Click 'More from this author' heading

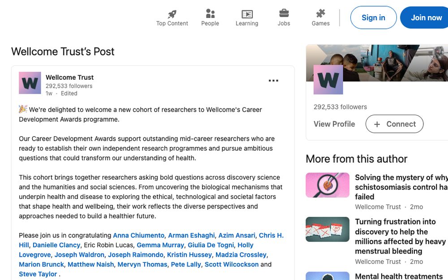(357, 159)
